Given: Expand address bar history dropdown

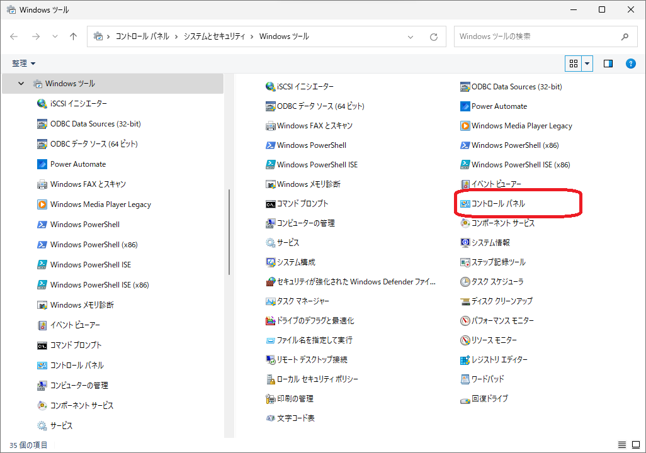Looking at the screenshot, I should tap(412, 36).
